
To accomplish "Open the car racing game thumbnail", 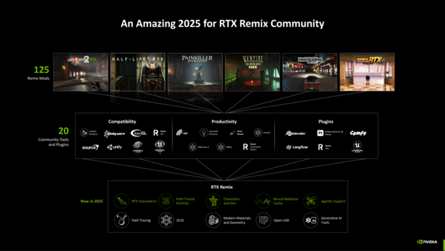I will [x=310, y=72].
